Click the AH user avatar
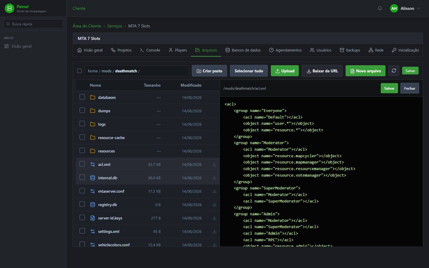This screenshot has height=268, width=429. [394, 8]
